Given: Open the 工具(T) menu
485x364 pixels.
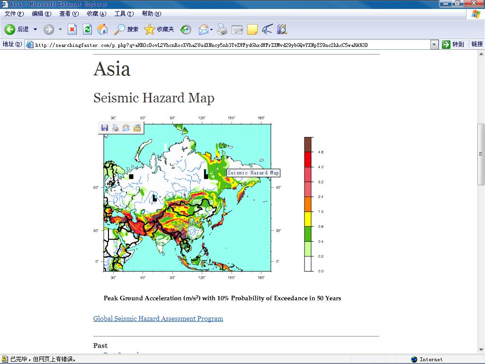Looking at the screenshot, I should click(x=124, y=14).
